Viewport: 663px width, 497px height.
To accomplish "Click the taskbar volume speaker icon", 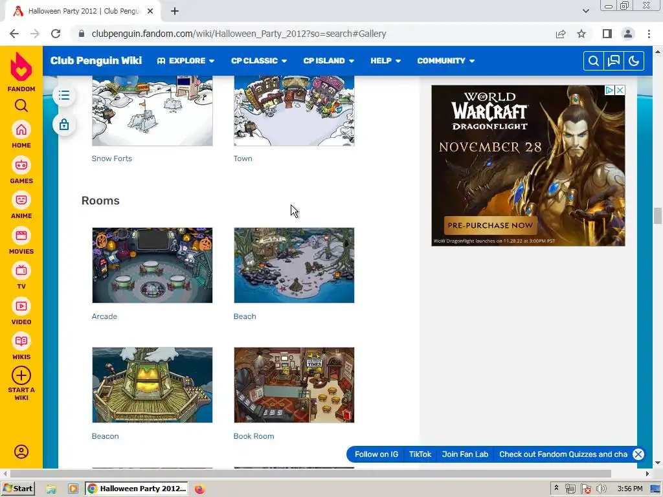I will (601, 489).
